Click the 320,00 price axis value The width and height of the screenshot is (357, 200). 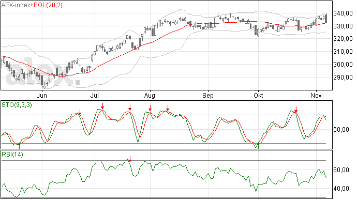pos(343,39)
